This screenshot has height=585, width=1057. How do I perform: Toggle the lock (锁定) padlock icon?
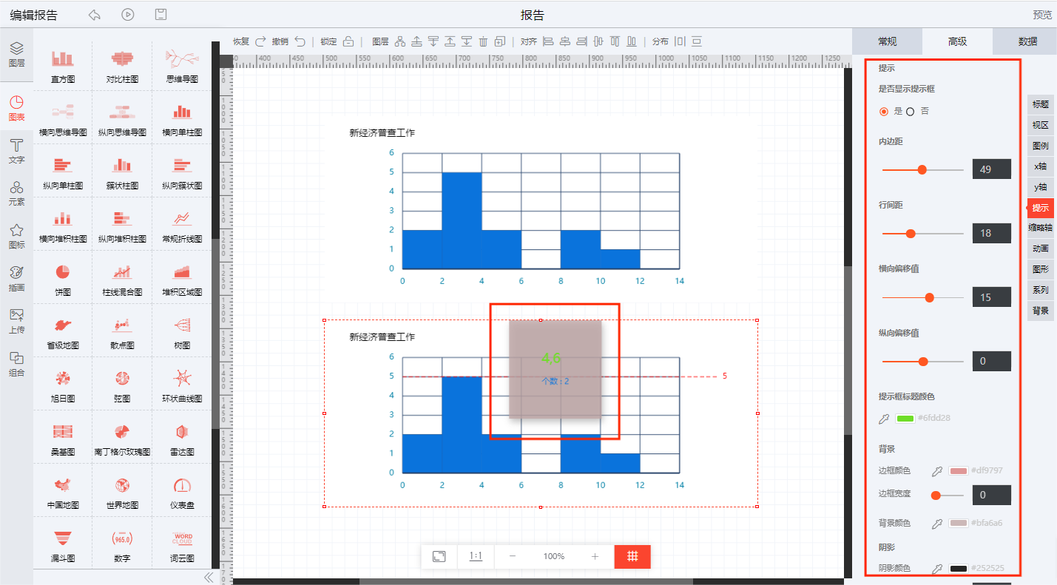point(348,41)
